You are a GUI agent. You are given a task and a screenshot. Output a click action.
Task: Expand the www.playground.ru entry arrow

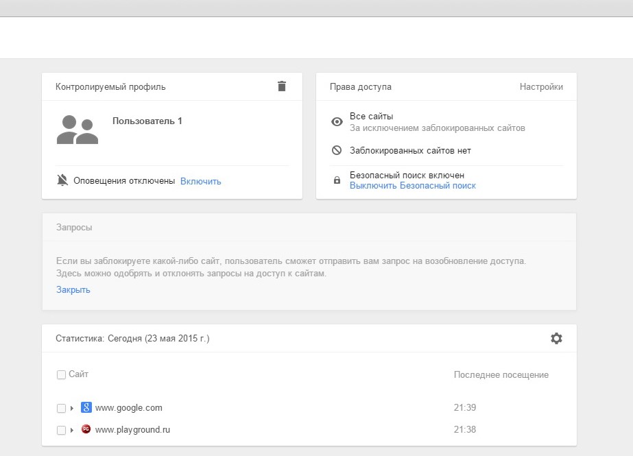pyautogui.click(x=72, y=430)
